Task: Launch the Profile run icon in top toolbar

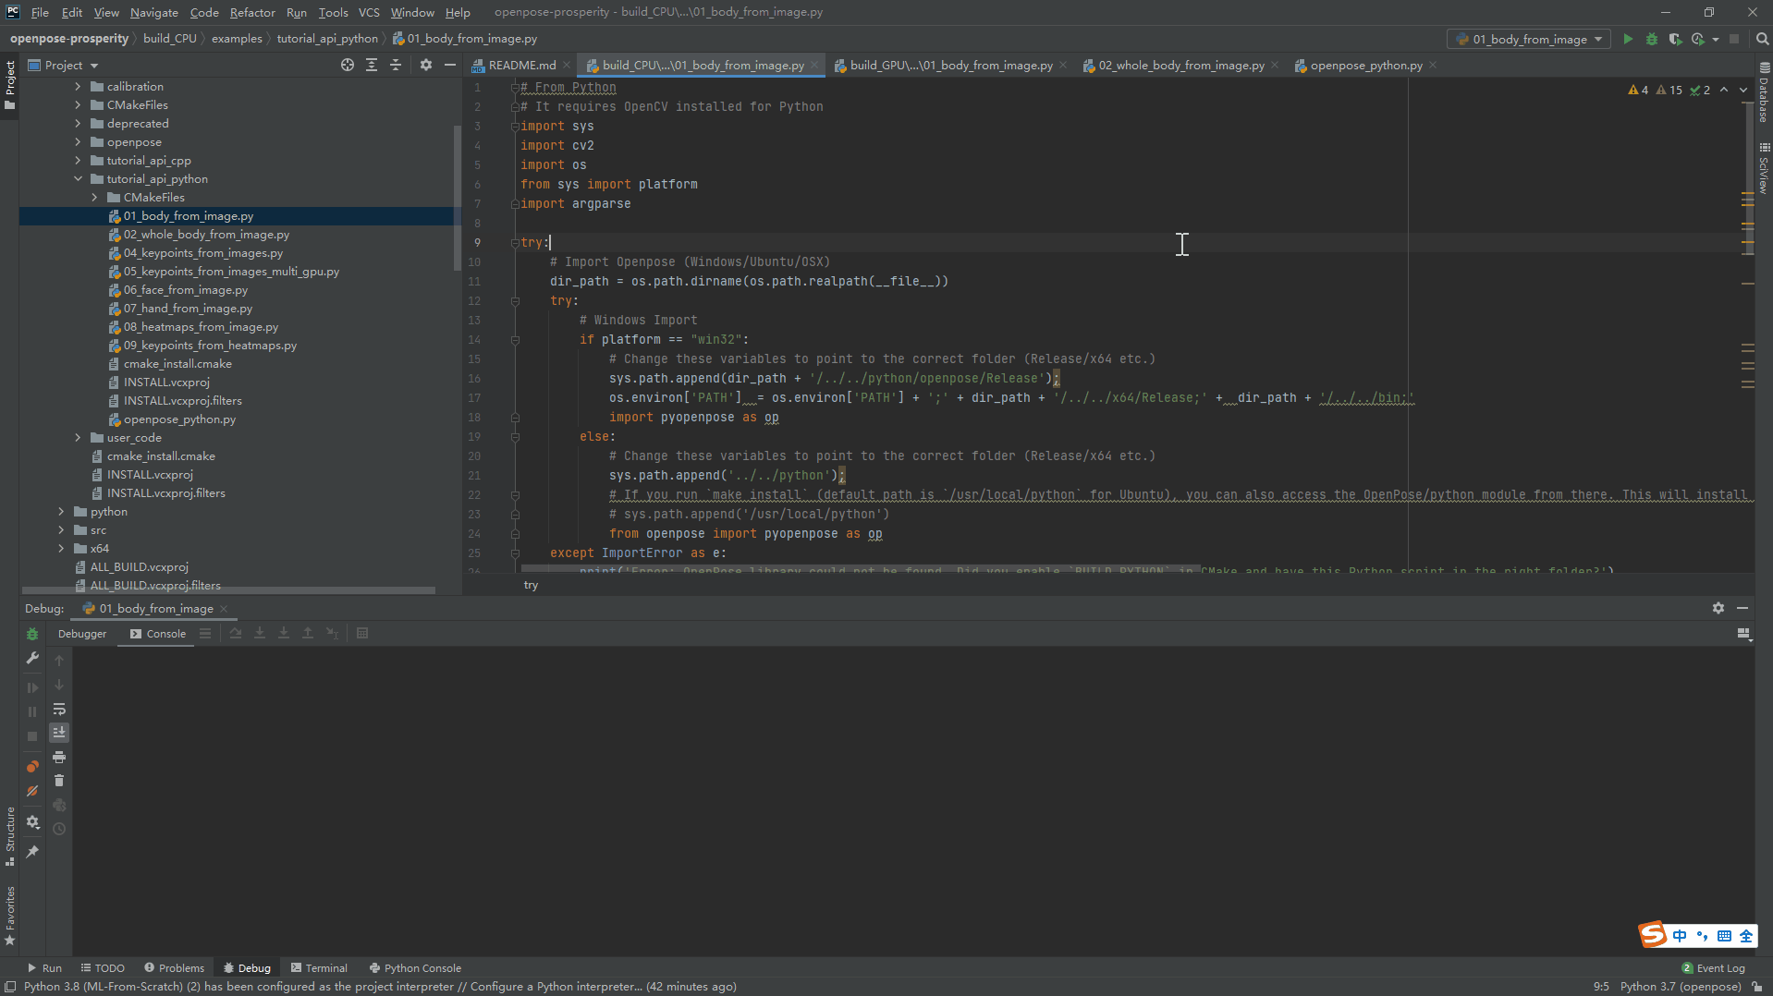Action: (x=1697, y=39)
